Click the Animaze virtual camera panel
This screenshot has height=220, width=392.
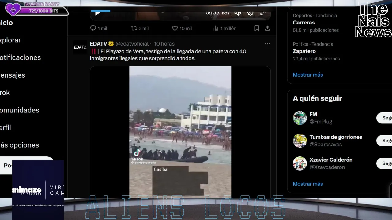38,190
